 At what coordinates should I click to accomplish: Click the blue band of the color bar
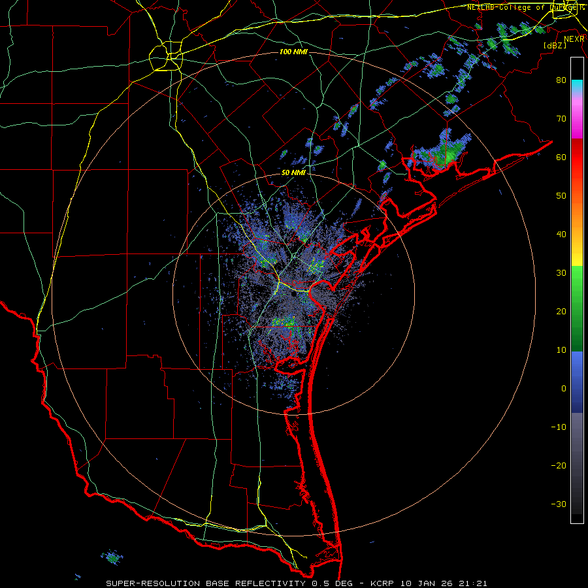coord(577,382)
